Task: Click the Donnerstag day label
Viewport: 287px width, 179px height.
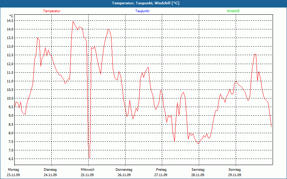Action: (124, 170)
